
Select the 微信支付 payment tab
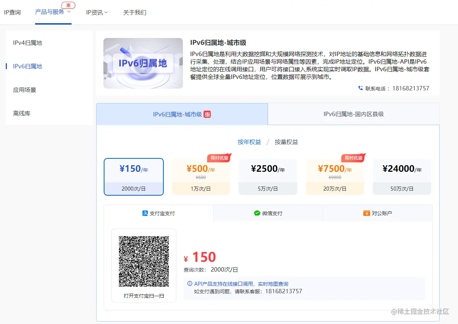(x=268, y=213)
